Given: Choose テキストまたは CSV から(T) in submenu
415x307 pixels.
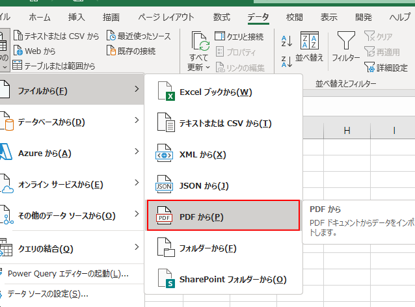Looking at the screenshot, I should [223, 124].
